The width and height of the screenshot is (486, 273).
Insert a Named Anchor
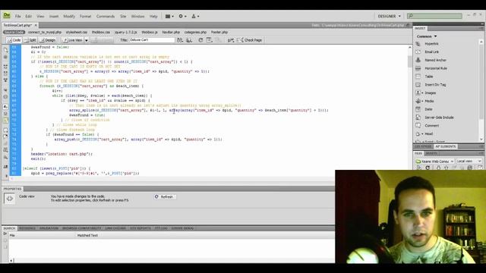click(435, 60)
